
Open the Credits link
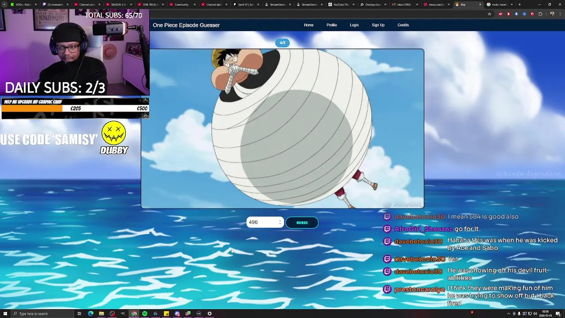pyautogui.click(x=403, y=25)
